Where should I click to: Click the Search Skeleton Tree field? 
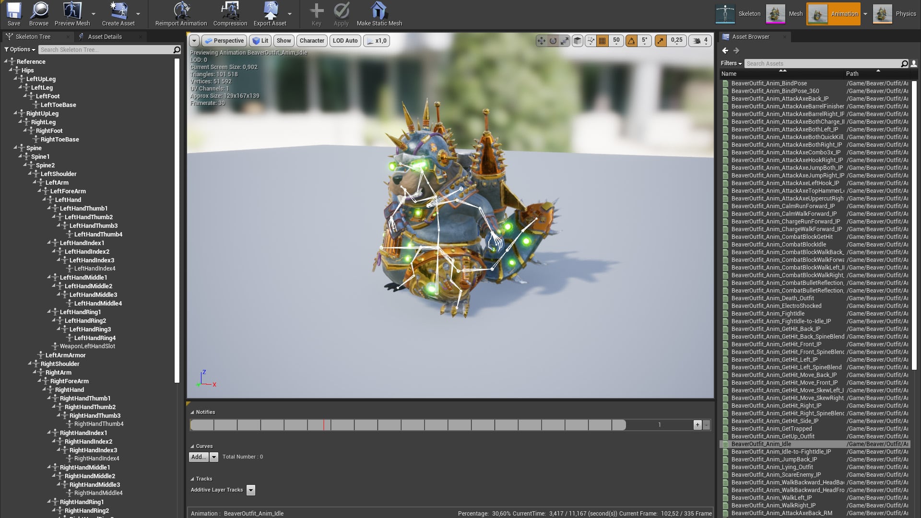[106, 49]
